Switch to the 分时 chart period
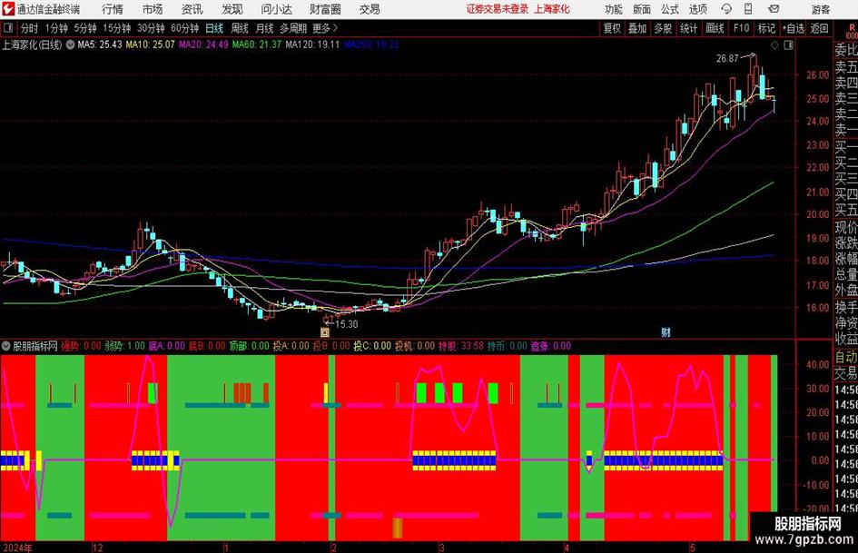Screen dimensions: 858x553 pos(30,28)
